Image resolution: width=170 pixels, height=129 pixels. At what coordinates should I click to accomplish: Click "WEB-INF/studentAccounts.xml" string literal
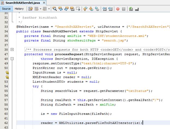coord(117,36)
